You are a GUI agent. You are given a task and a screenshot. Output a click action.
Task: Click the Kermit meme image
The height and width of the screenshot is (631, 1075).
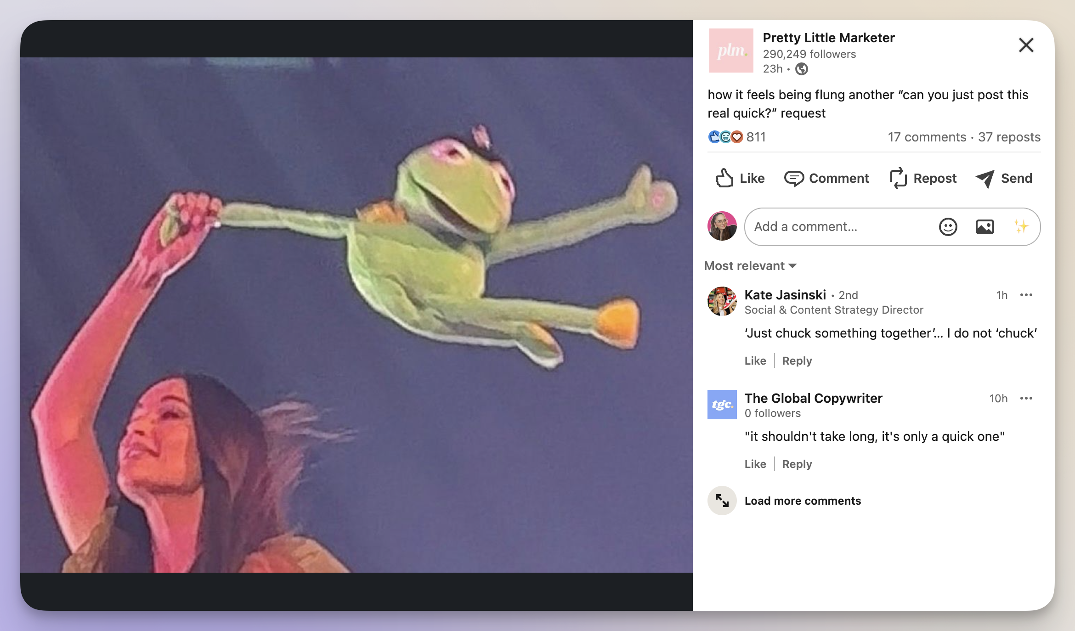point(356,315)
